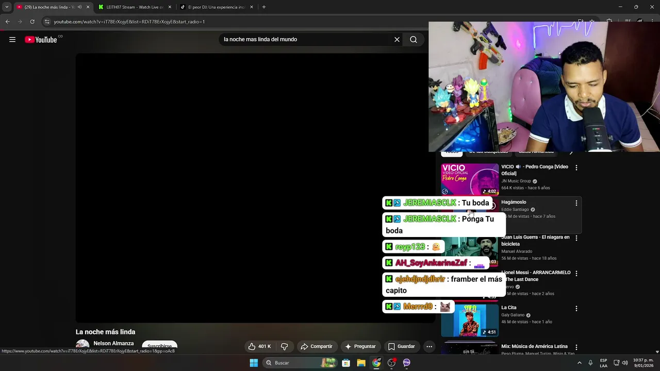This screenshot has height=371, width=660.
Task: Show hidden system tray icons
Action: tap(579, 363)
